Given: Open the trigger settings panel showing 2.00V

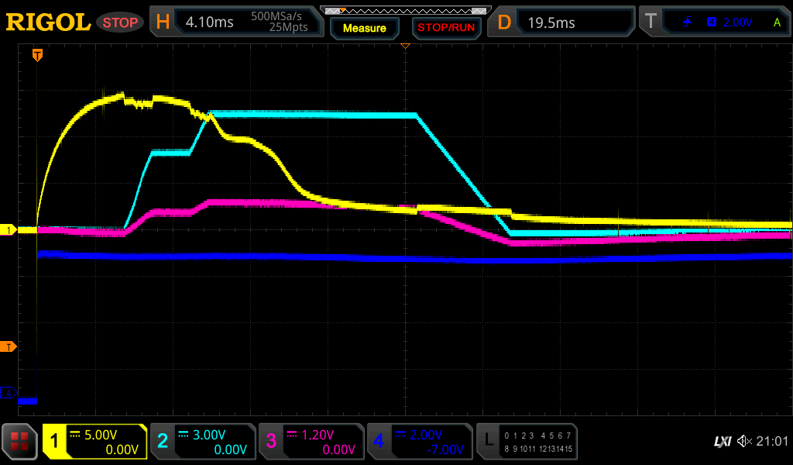Looking at the screenshot, I should [x=714, y=22].
